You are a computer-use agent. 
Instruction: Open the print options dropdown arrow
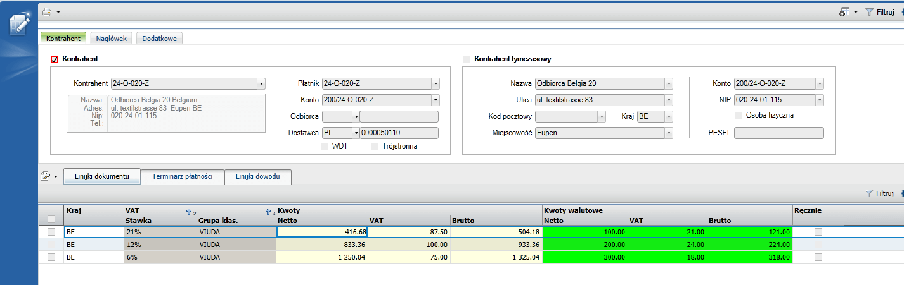[x=58, y=12]
